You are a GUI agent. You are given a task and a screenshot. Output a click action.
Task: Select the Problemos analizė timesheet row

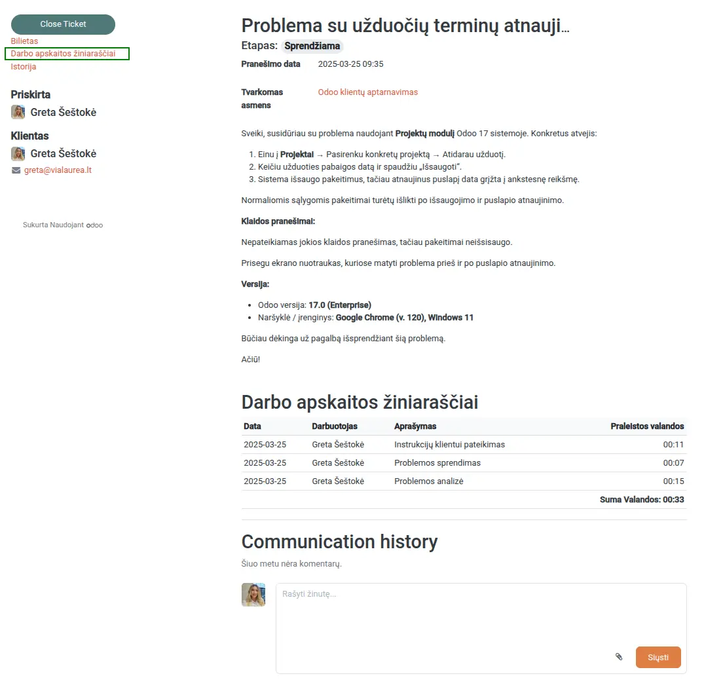click(x=428, y=481)
